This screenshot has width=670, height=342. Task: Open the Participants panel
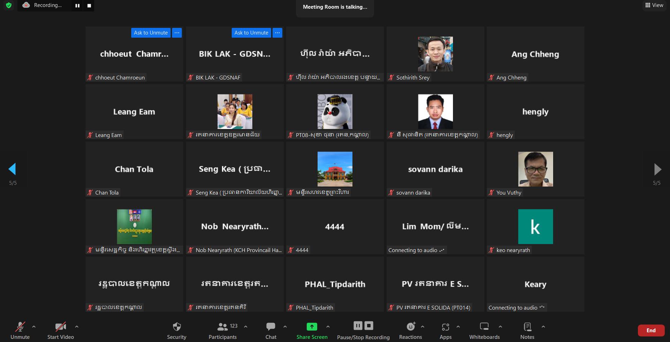click(222, 327)
